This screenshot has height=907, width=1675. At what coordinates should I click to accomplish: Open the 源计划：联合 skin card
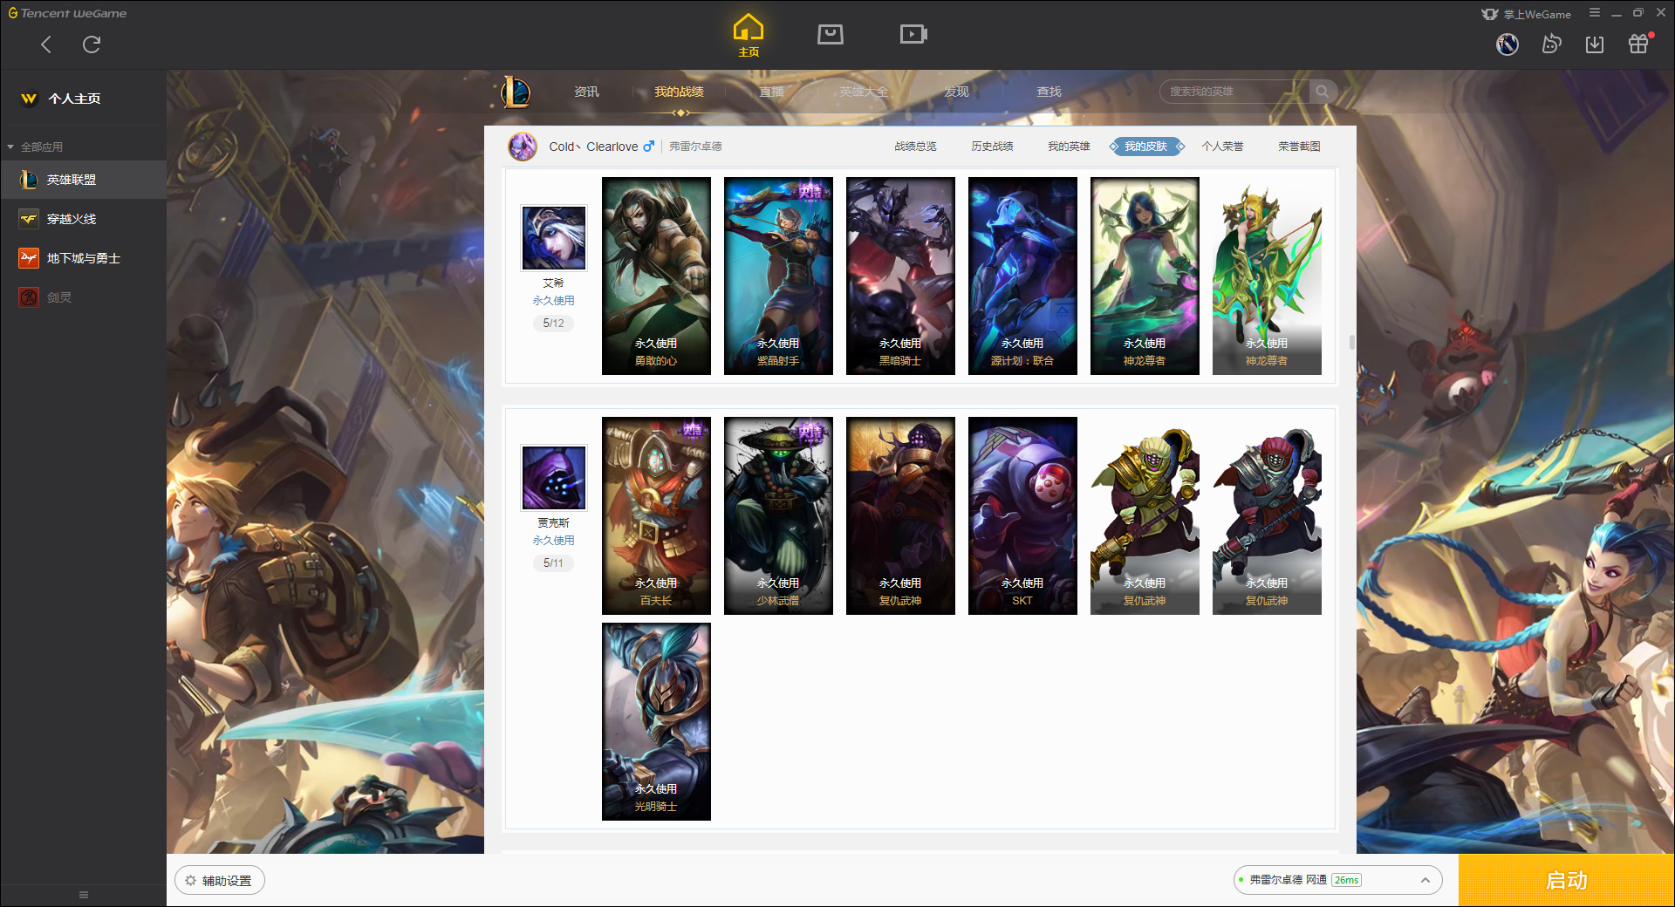tap(1022, 276)
